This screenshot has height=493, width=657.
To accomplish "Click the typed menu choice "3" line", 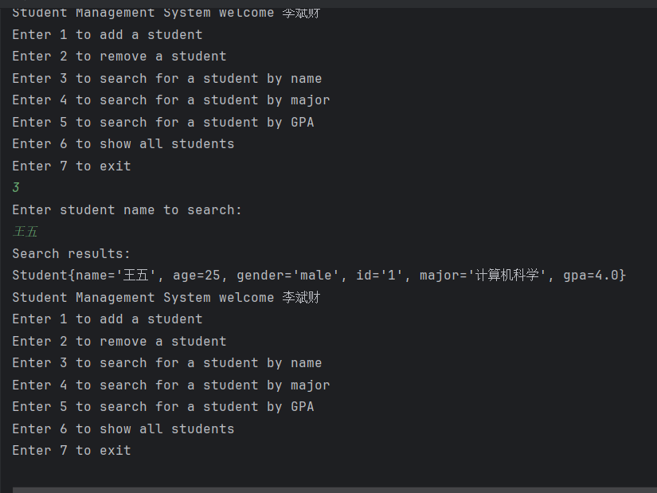I will coord(16,188).
